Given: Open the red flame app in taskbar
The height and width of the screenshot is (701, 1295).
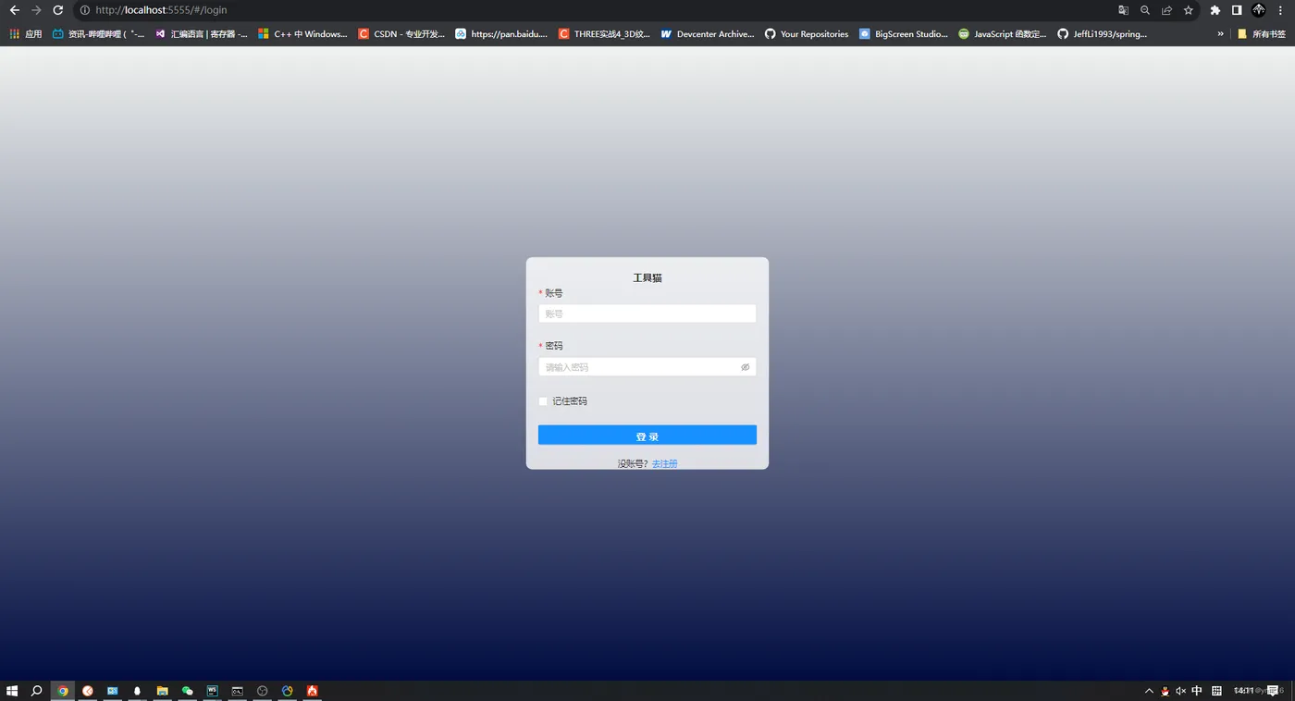Looking at the screenshot, I should tap(313, 691).
